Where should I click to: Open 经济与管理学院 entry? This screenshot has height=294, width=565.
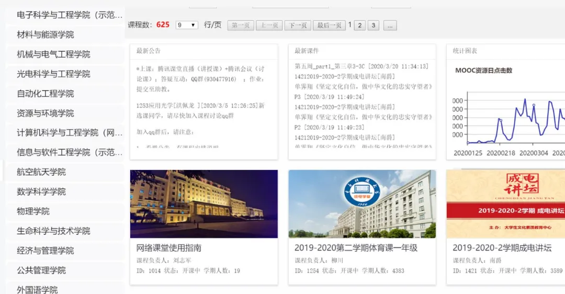[x=65, y=251]
